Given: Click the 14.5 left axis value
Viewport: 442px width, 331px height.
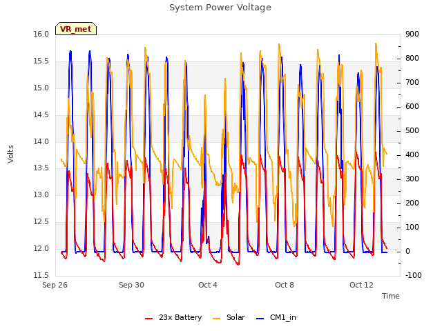Looking at the screenshot, I should 41,115.
